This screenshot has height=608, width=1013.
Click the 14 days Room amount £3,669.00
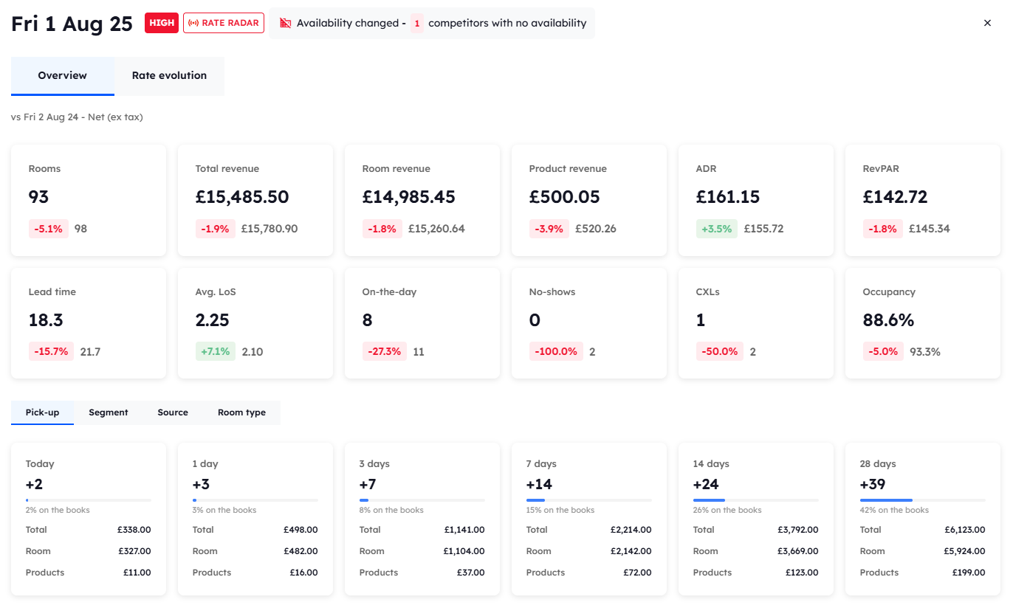[797, 551]
